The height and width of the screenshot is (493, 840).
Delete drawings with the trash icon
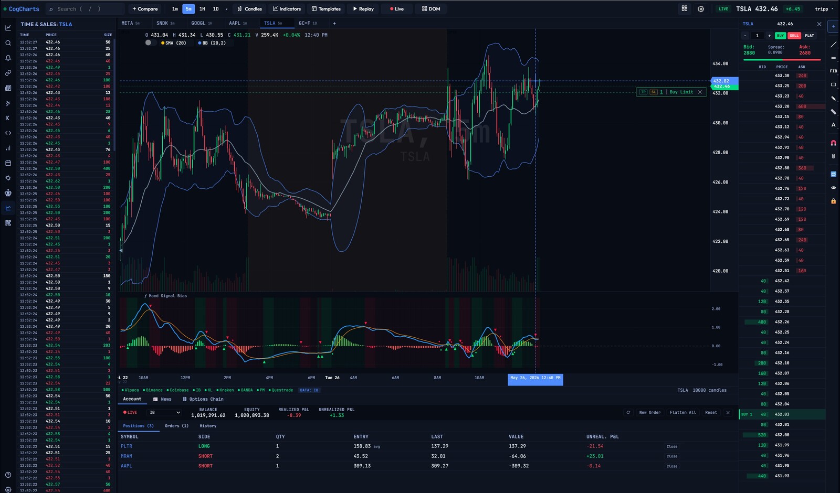833,156
